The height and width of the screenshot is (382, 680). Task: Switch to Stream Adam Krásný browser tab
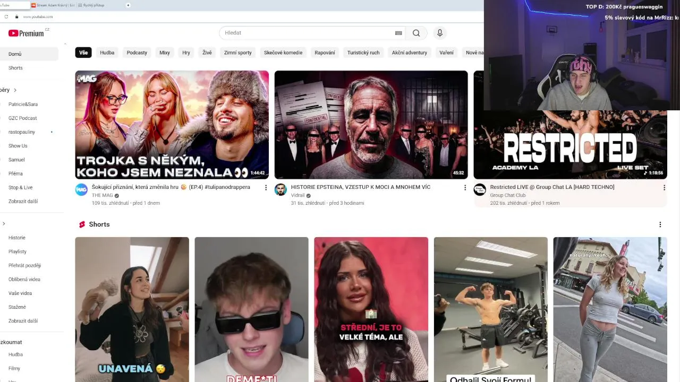pyautogui.click(x=53, y=5)
